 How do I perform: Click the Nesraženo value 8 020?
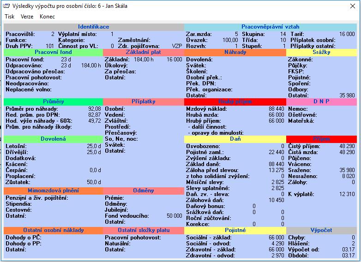[x=349, y=176]
